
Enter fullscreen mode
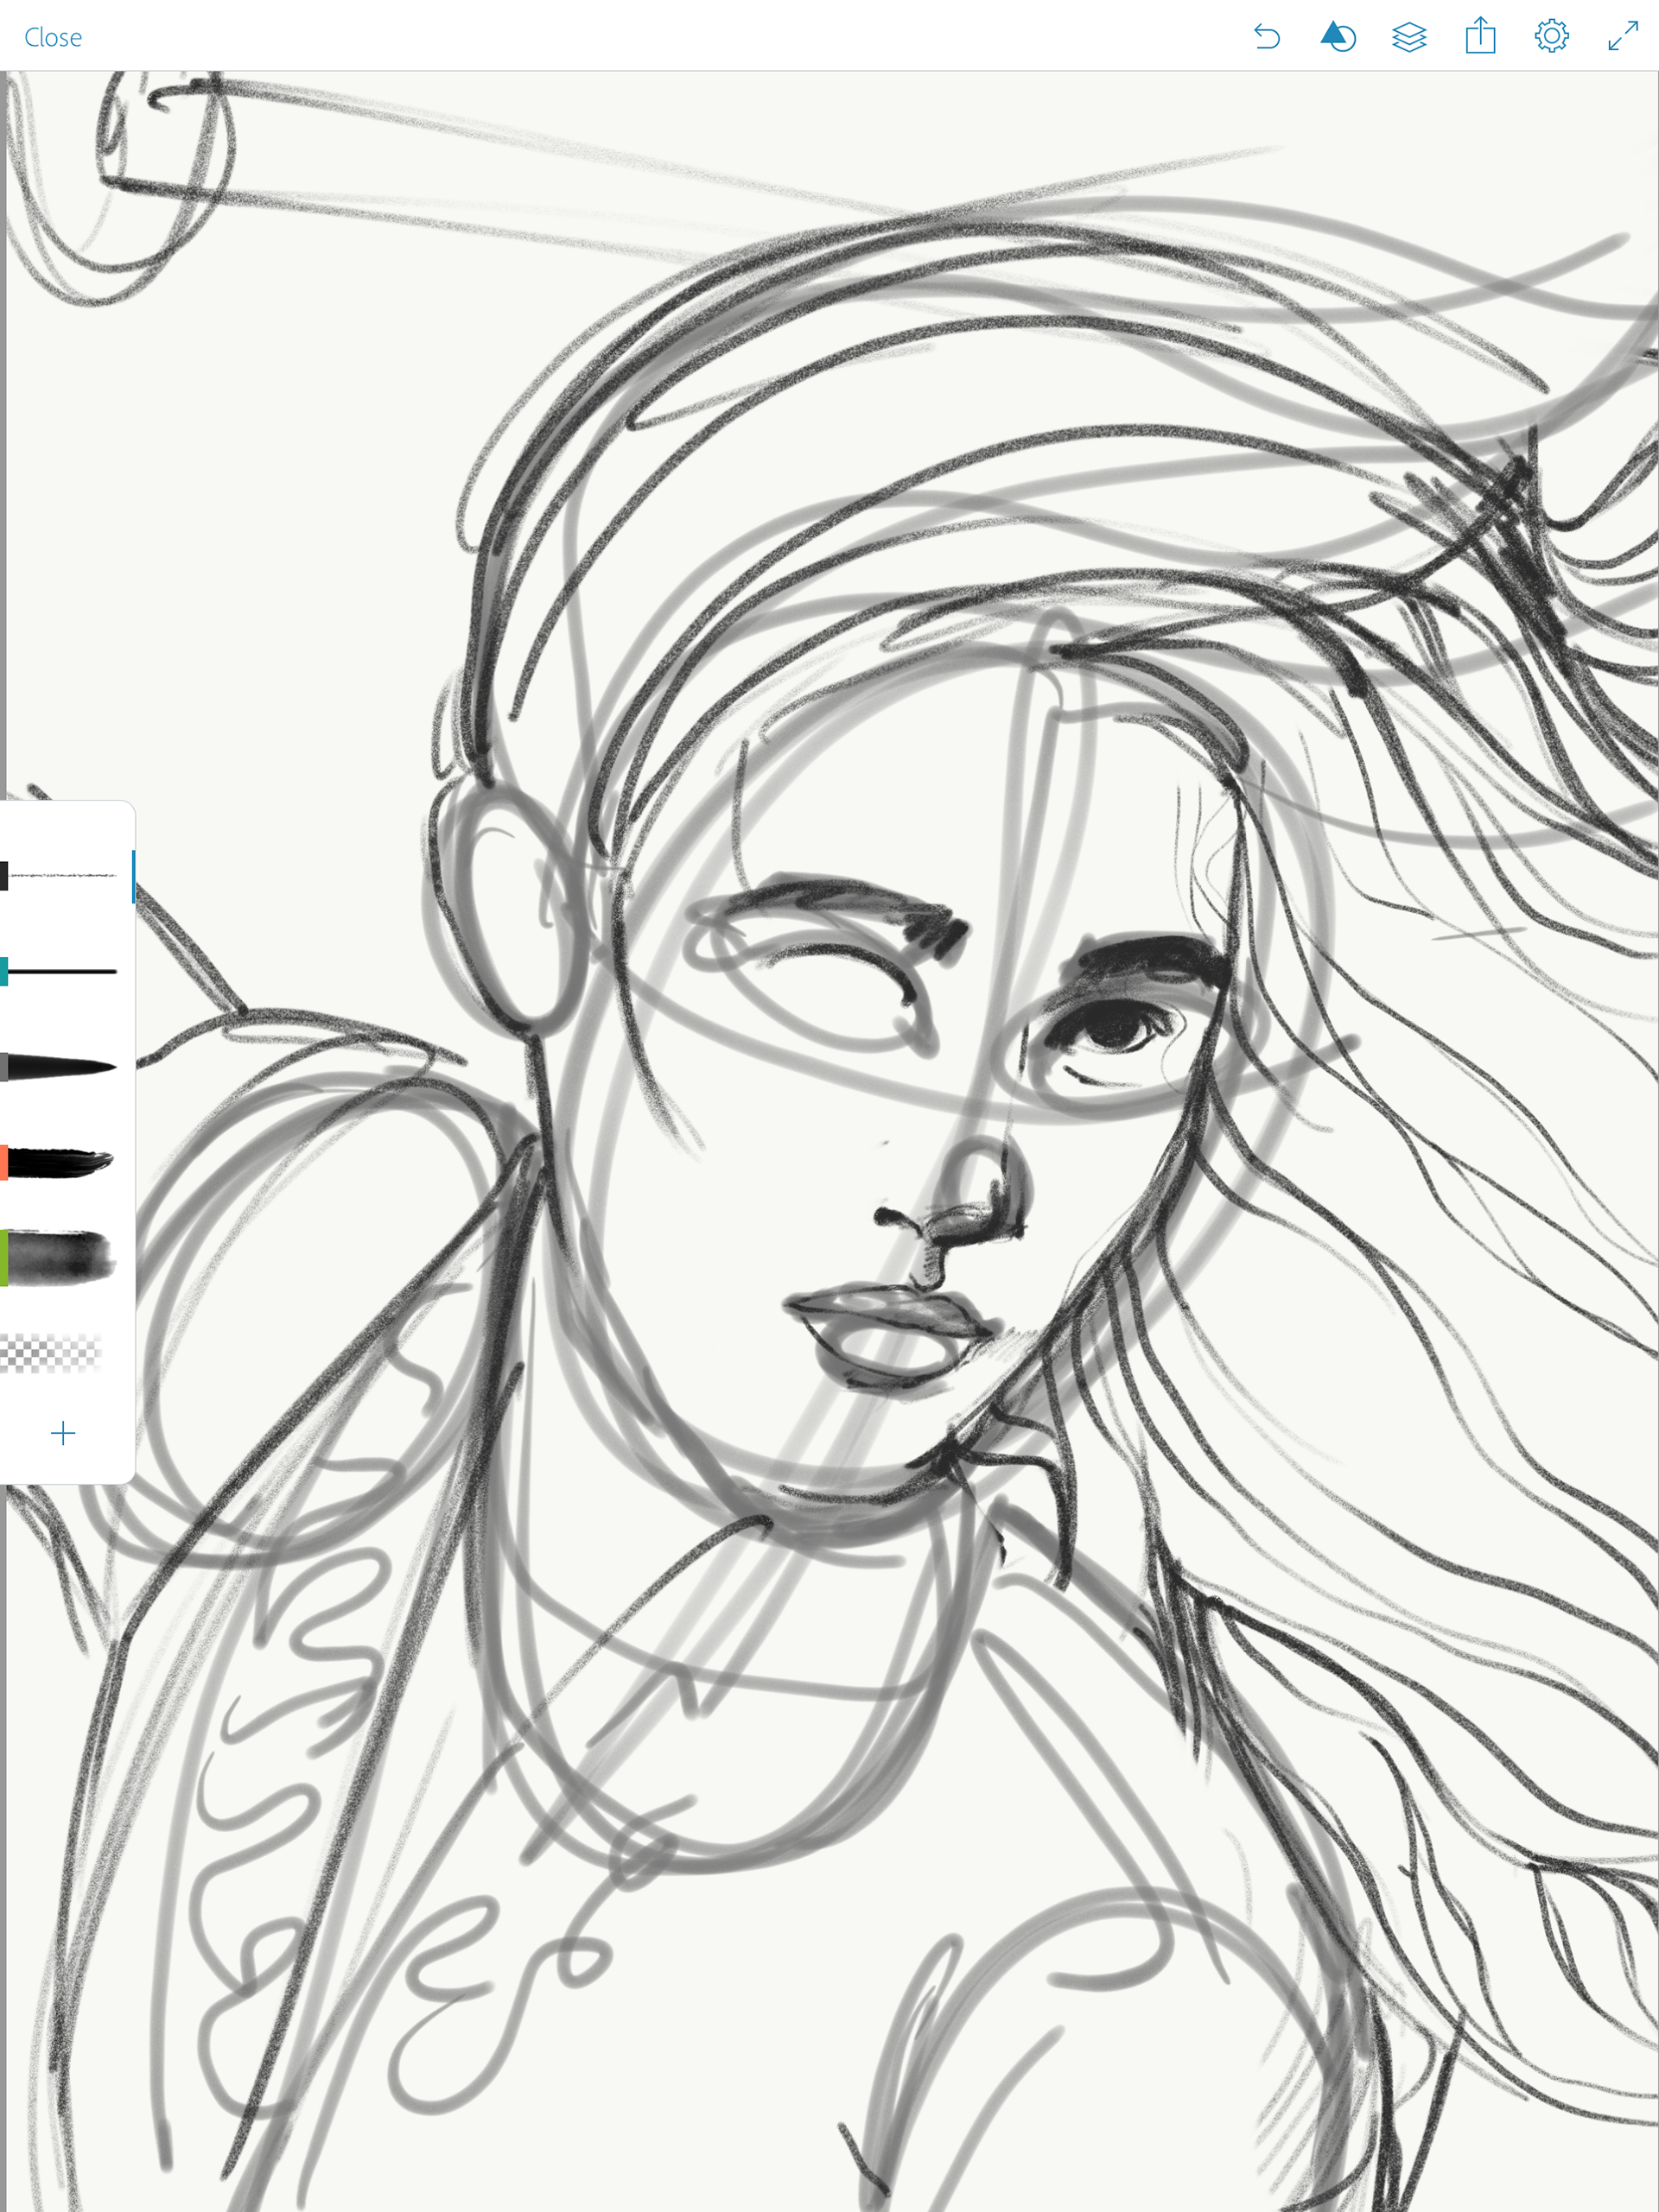(1623, 36)
